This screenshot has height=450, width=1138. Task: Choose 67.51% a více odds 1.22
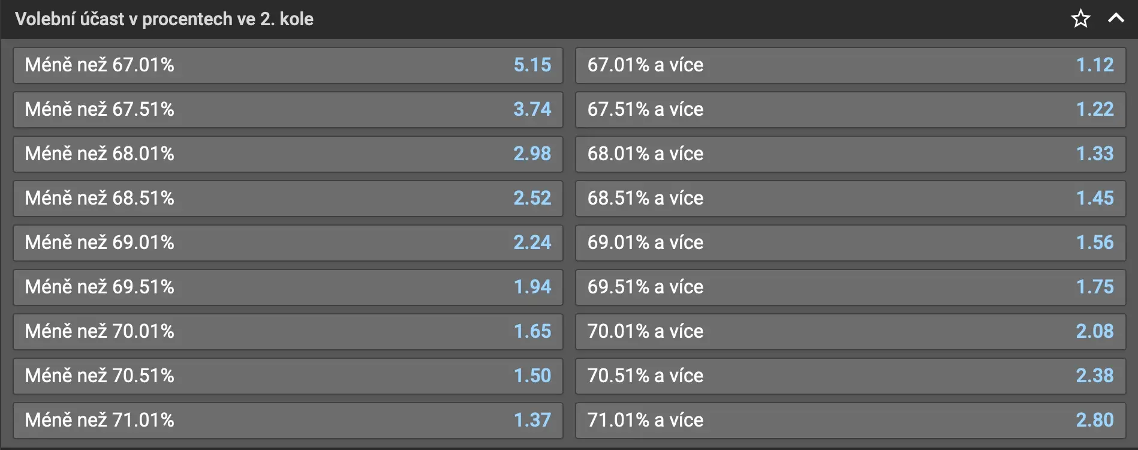850,110
